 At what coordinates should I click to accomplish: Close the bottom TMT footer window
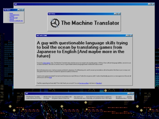coord(133,93)
